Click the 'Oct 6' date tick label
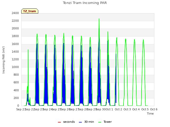Viewport: 170px width, 127px height. [x=154, y=109]
